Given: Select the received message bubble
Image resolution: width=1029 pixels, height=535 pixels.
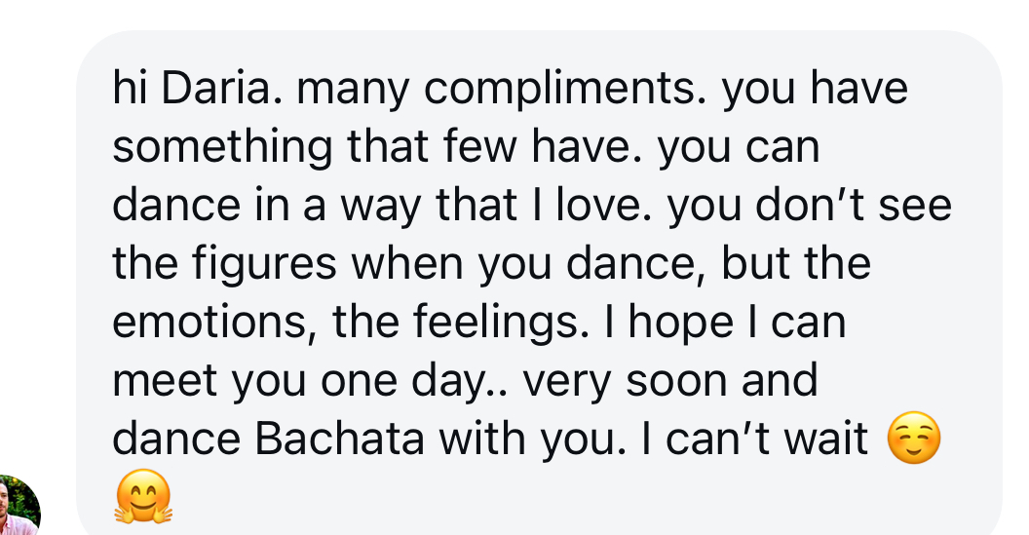Looking at the screenshot, I should tap(540, 283).
